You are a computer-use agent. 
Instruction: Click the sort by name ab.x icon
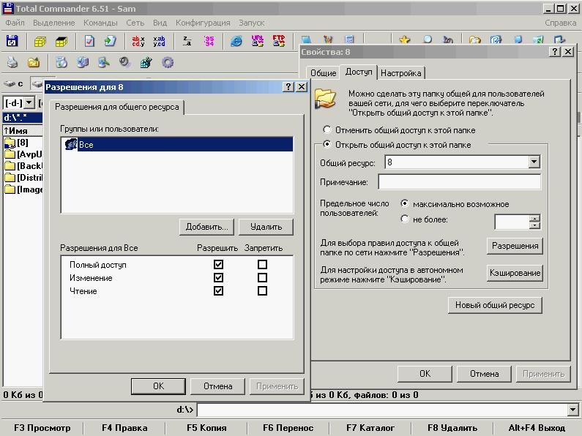point(138,41)
